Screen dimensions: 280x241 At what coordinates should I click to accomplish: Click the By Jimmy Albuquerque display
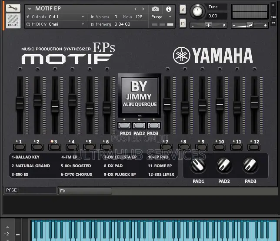click(140, 96)
